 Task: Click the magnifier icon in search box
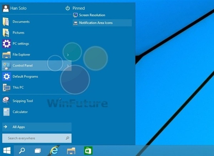click(x=67, y=138)
